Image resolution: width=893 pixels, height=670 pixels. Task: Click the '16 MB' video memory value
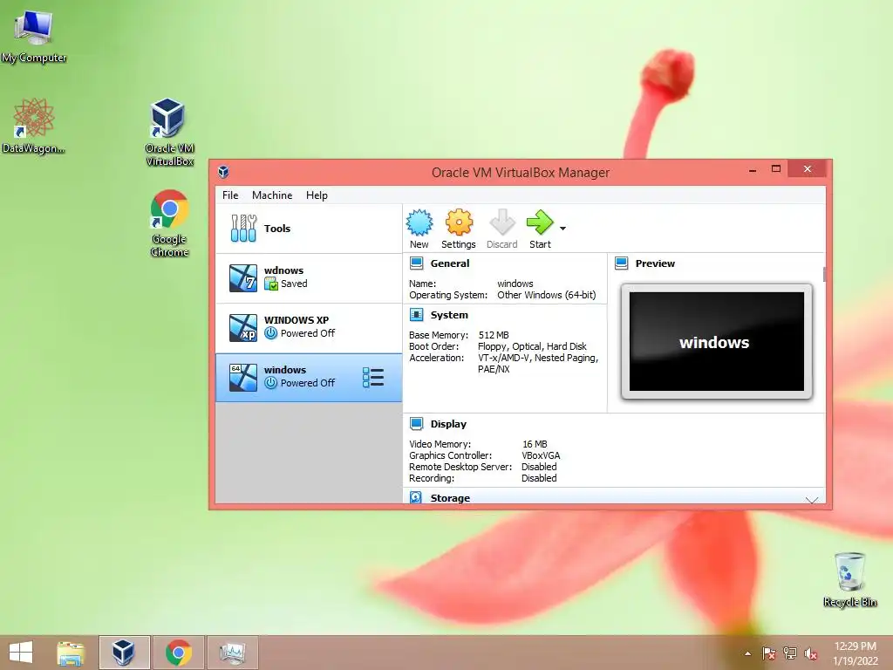click(535, 444)
